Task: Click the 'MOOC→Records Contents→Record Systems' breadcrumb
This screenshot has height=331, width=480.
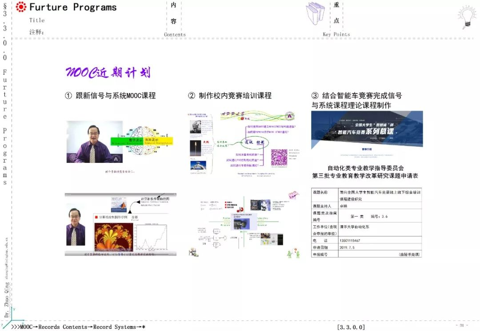Action: pyautogui.click(x=78, y=327)
